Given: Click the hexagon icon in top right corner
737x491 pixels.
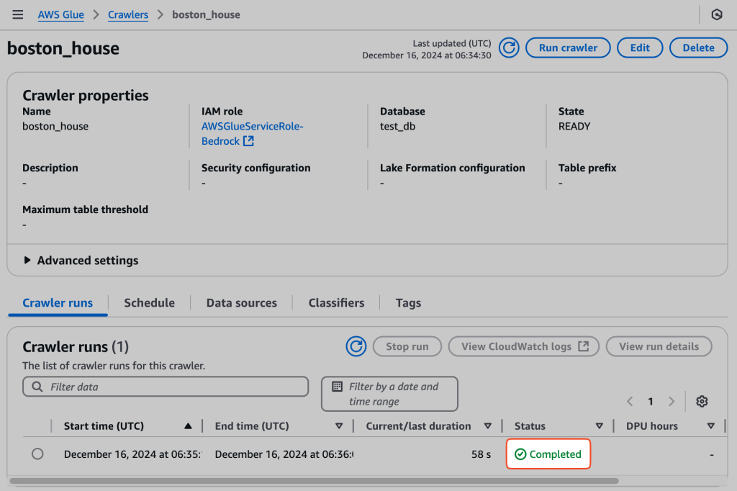Looking at the screenshot, I should tap(716, 14).
